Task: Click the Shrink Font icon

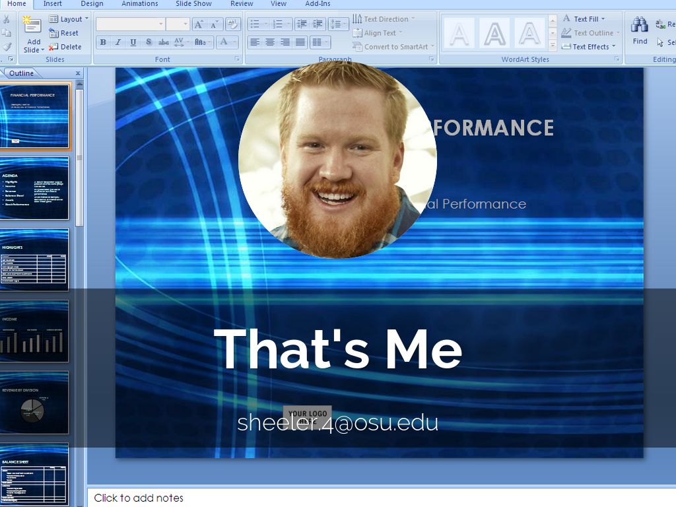Action: pos(215,24)
